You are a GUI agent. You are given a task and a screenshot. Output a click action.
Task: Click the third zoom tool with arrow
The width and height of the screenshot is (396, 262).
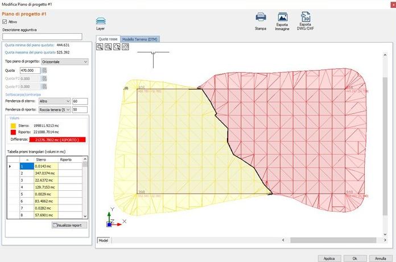117,47
